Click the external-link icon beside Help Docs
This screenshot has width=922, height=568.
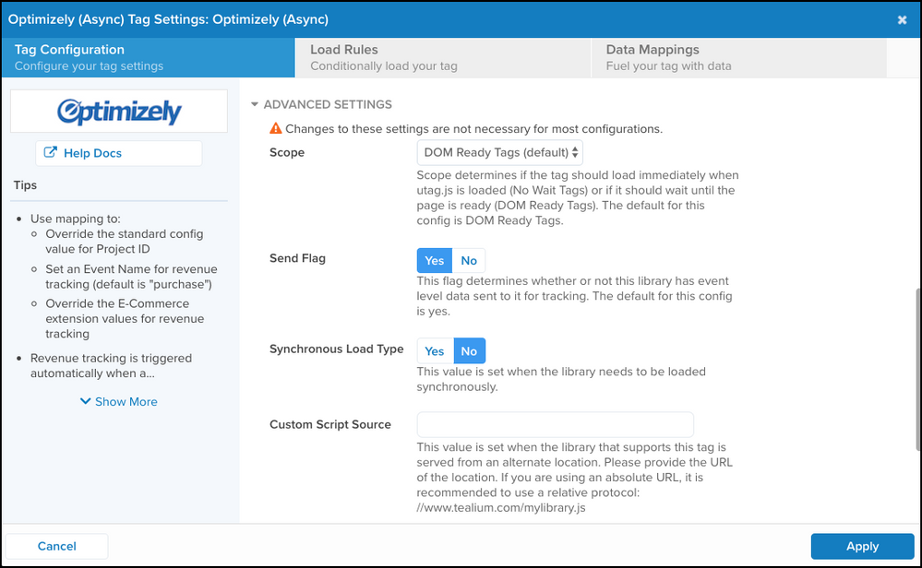(x=51, y=153)
